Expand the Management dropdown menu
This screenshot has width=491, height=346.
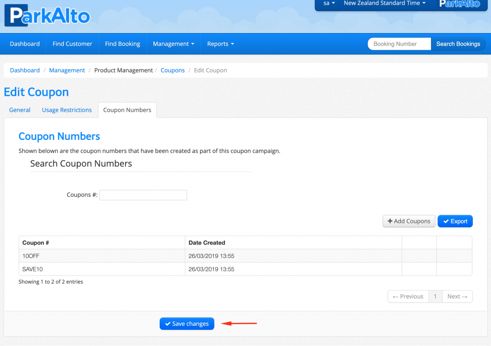[x=173, y=44]
